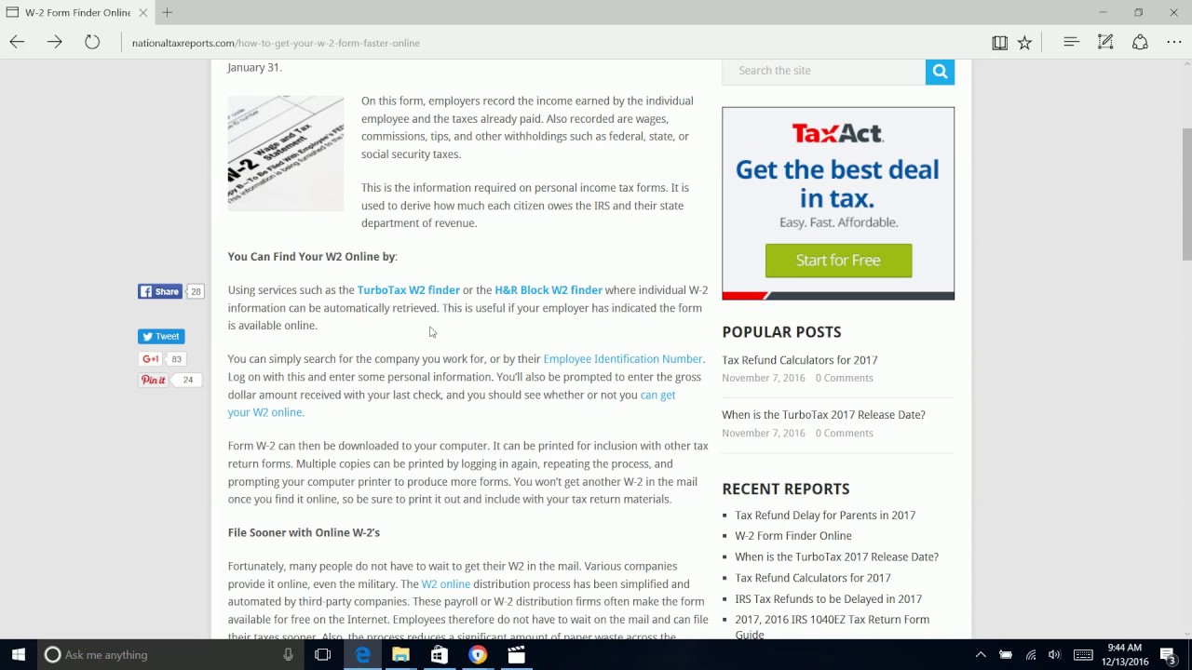
Task: Open Employee Identification Number link
Action: [623, 359]
